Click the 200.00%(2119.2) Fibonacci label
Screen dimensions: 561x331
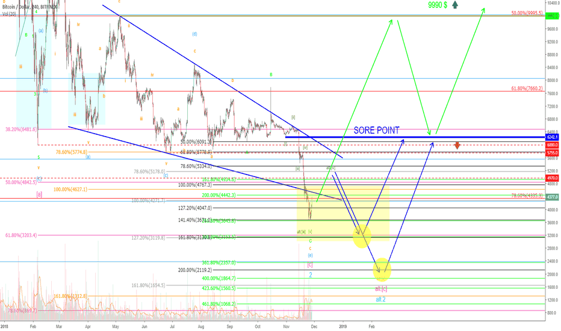[195, 270]
